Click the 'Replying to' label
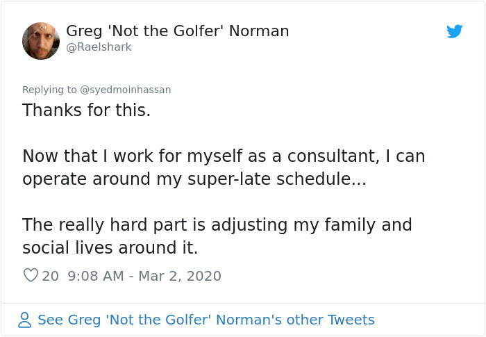486x337 pixels. click(x=50, y=90)
